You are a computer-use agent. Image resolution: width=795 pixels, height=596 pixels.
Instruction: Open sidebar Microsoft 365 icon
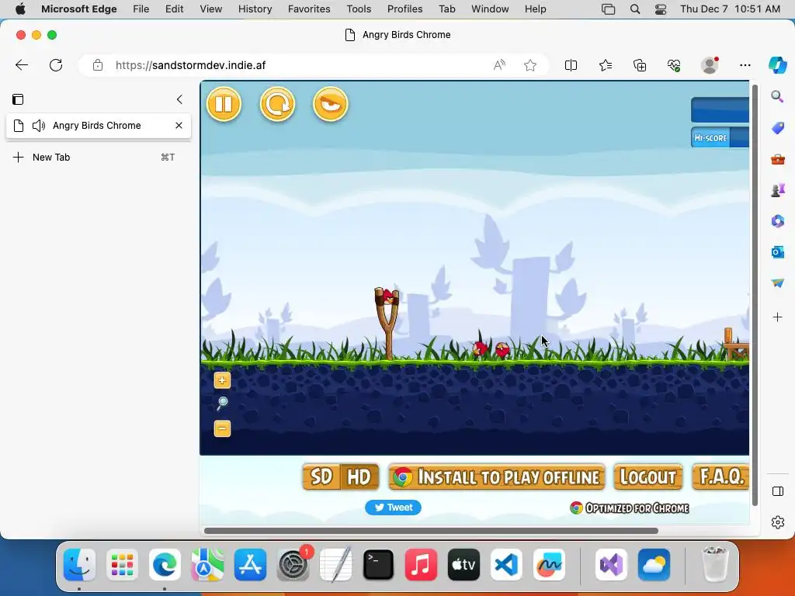778,221
